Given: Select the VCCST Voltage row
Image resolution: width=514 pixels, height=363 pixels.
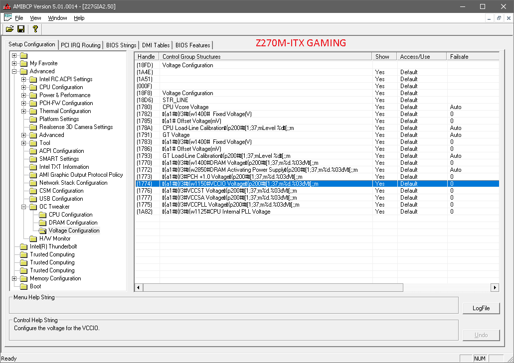Looking at the screenshot, I should pos(317,191).
